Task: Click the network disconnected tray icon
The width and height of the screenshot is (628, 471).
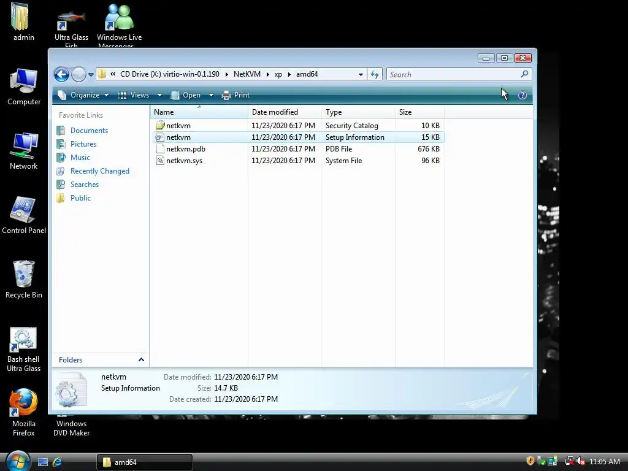Action: [x=569, y=461]
